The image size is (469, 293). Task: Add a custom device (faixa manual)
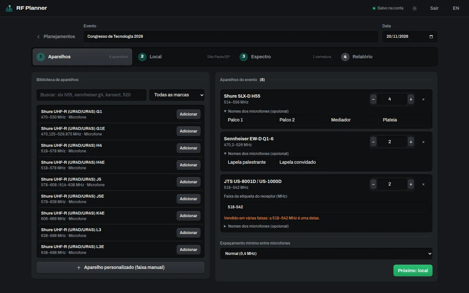pos(121,268)
